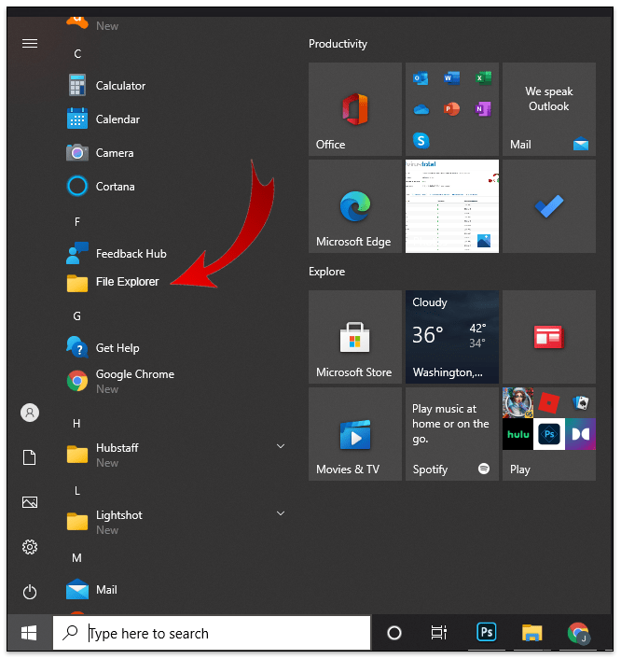Open PowerPoint icon in Office tile group
The image size is (621, 659).
point(452,109)
